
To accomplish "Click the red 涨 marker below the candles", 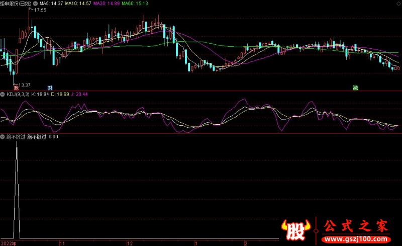I will [x=16, y=88].
